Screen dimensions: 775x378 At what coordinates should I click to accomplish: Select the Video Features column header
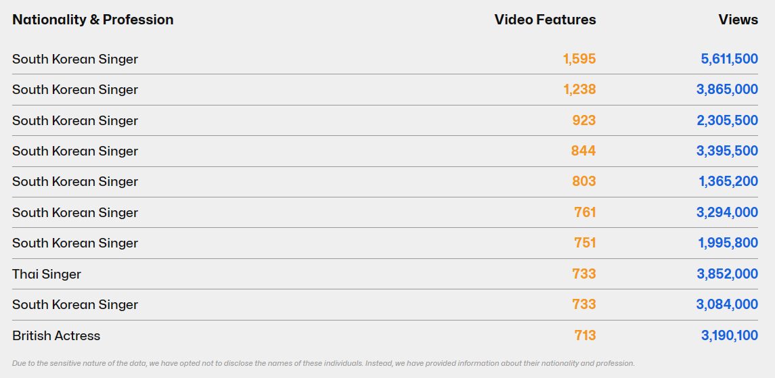[x=545, y=20]
